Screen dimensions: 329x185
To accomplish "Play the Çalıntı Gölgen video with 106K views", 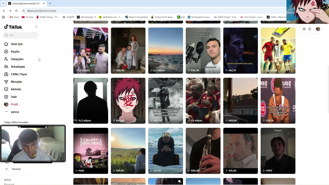I will click(x=91, y=151).
